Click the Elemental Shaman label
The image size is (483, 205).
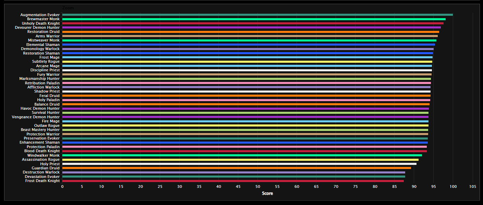coord(43,45)
